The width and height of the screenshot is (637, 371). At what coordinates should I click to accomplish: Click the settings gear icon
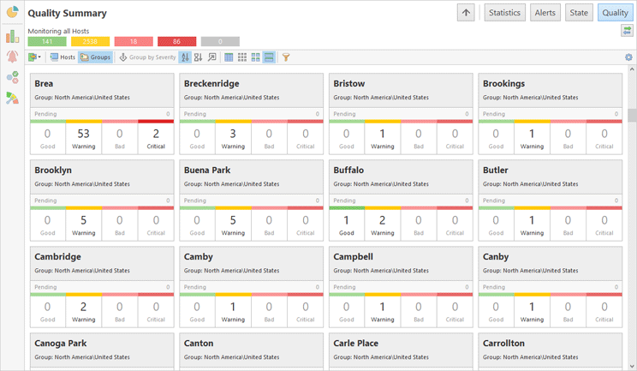pyautogui.click(x=628, y=57)
